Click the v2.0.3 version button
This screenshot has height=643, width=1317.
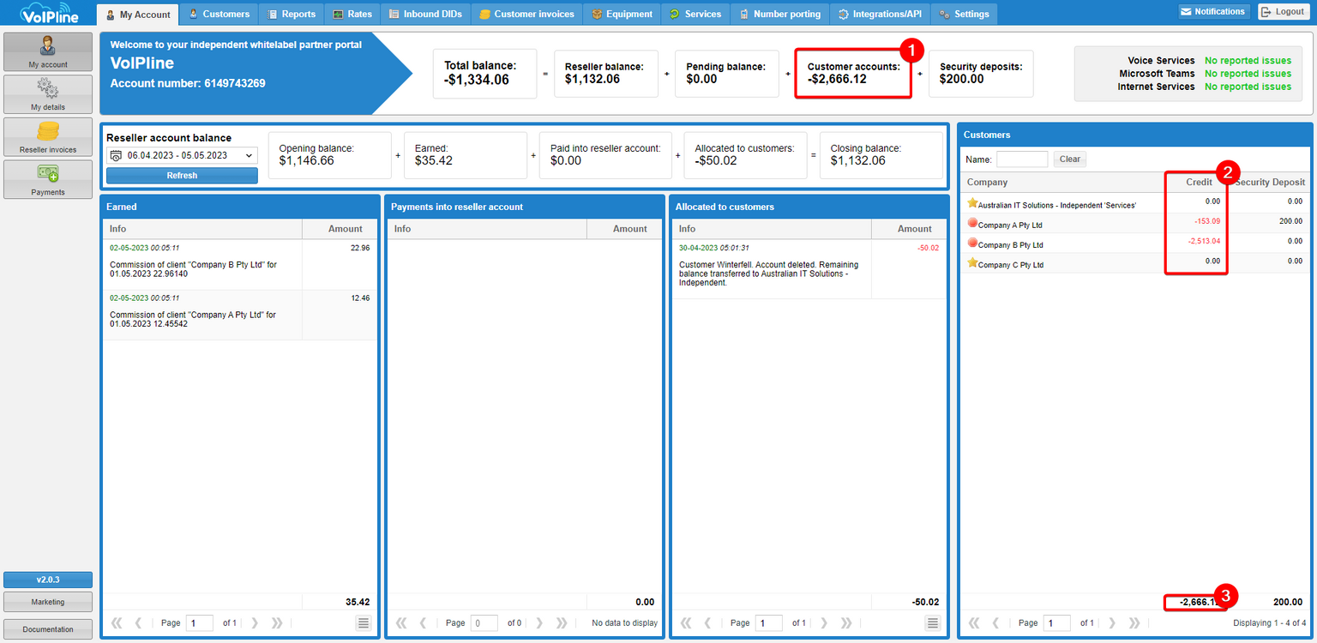click(48, 580)
